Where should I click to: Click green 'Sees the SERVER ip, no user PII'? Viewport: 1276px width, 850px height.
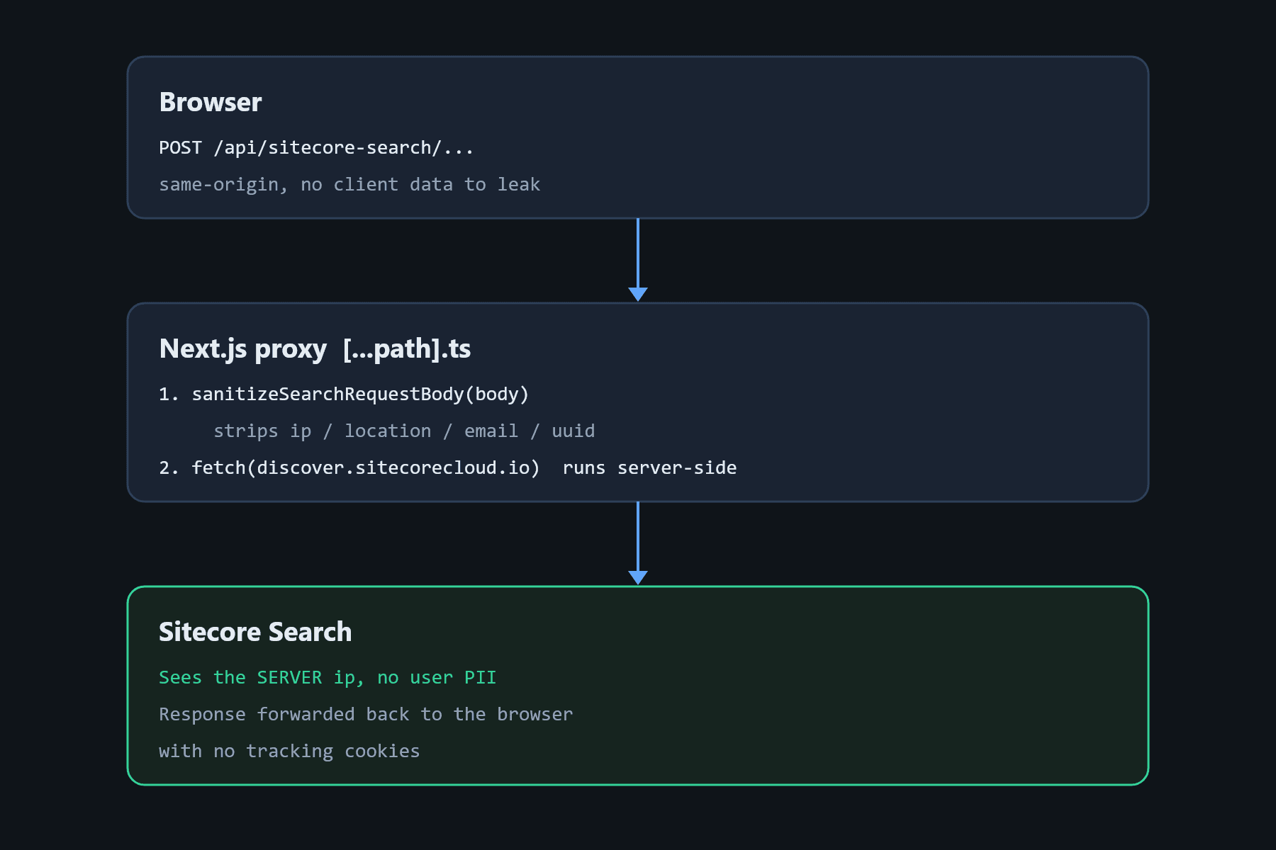tap(328, 678)
